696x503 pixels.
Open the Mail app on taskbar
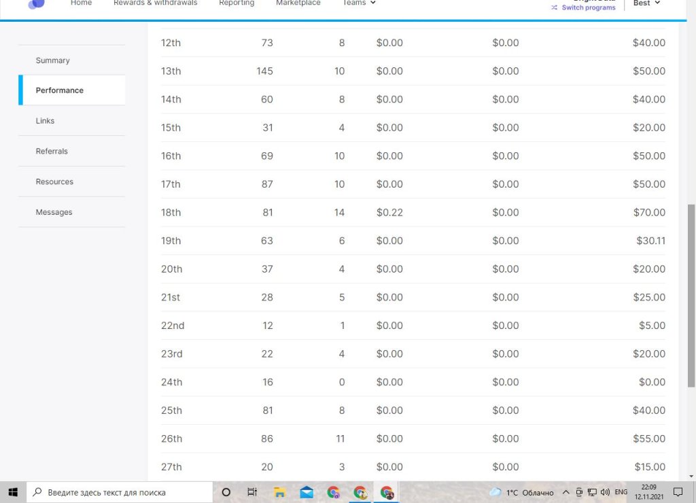307,492
